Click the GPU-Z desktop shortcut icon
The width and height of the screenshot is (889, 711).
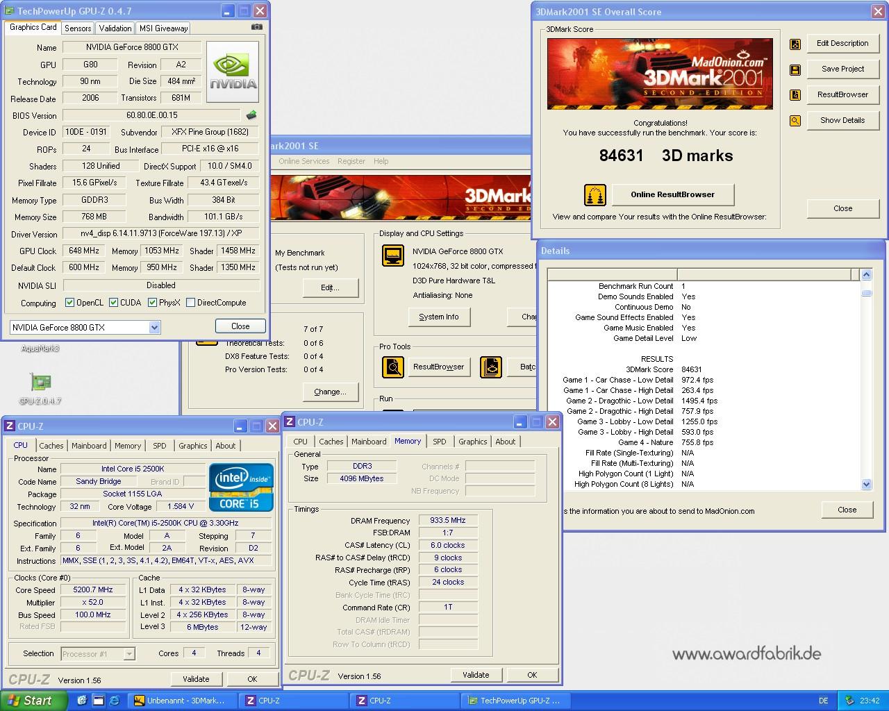40,382
